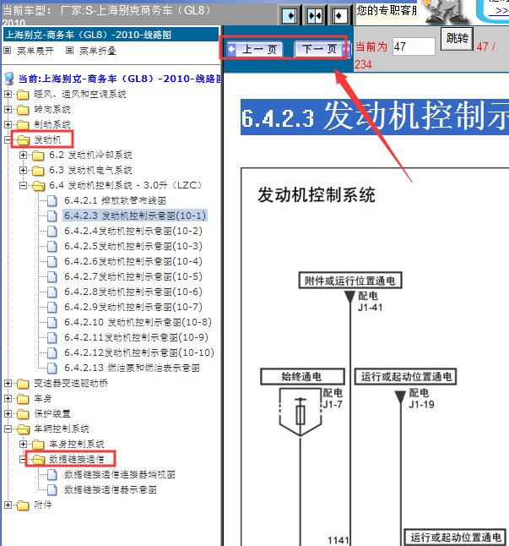Viewport: 509px width, 546px height.
Task: Open 数据链接通信器示意图
Action: point(111,489)
